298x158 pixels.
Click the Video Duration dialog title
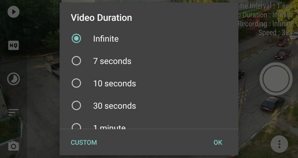click(101, 18)
